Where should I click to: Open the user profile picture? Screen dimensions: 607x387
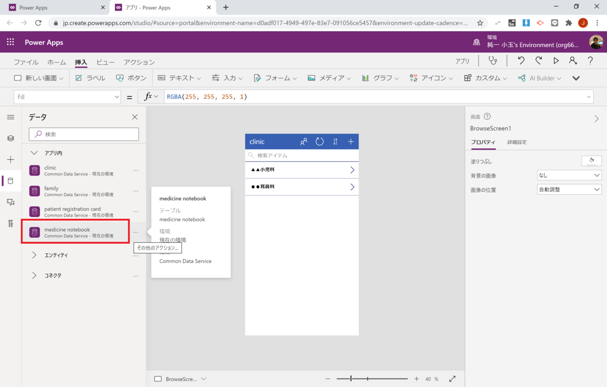596,42
